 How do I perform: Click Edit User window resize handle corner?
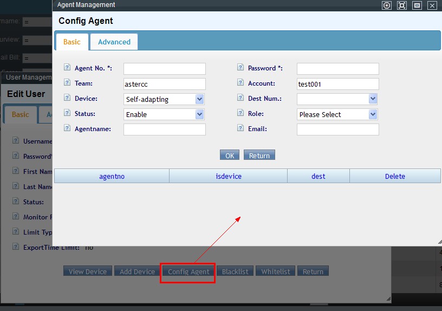(388, 299)
